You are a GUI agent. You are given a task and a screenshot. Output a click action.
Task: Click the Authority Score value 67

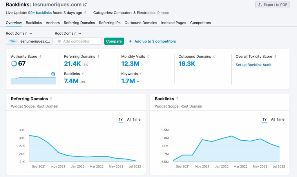tap(22, 64)
